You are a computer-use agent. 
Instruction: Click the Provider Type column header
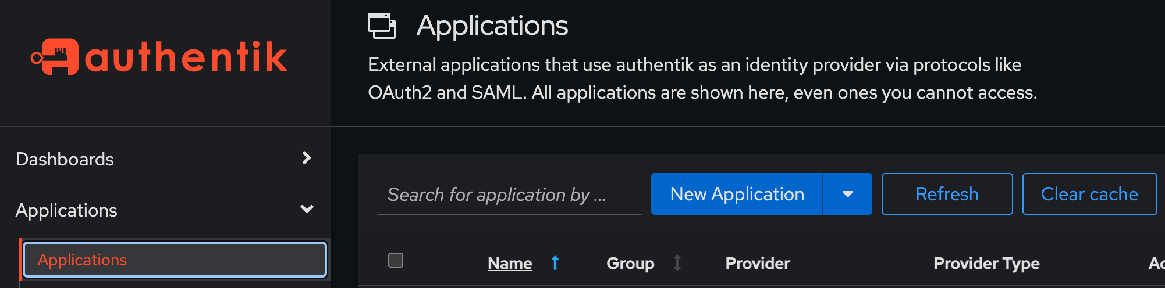click(986, 264)
